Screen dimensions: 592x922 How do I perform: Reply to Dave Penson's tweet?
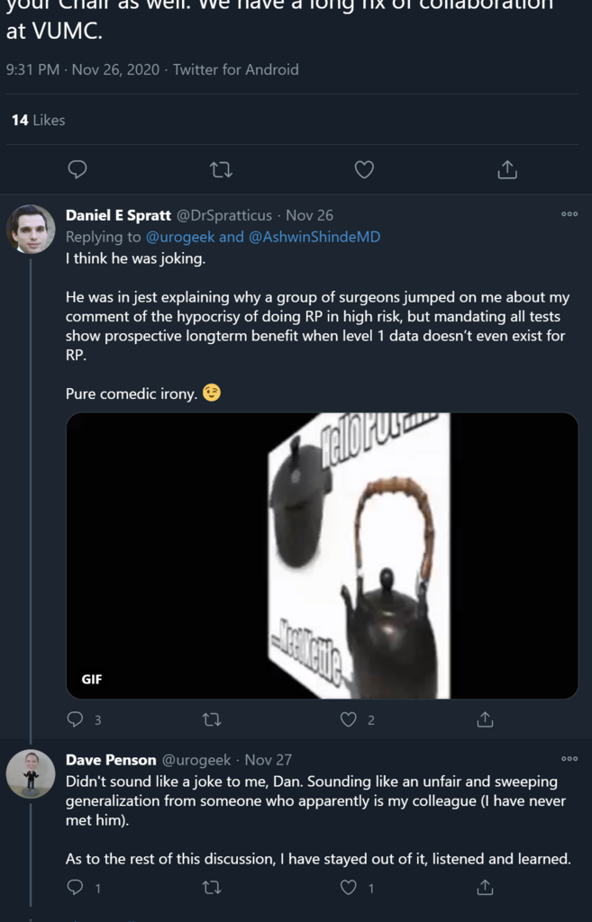76,888
